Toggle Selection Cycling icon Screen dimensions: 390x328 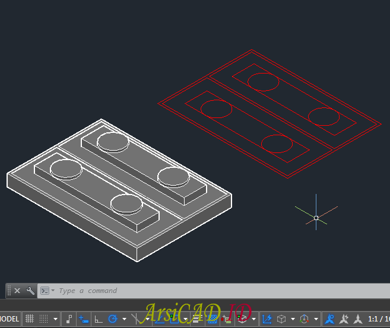(x=227, y=319)
